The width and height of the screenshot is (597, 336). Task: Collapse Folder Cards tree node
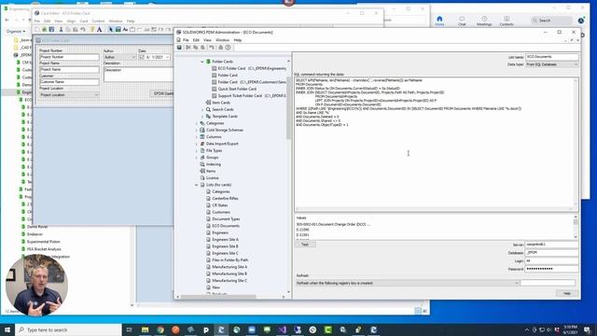click(202, 62)
